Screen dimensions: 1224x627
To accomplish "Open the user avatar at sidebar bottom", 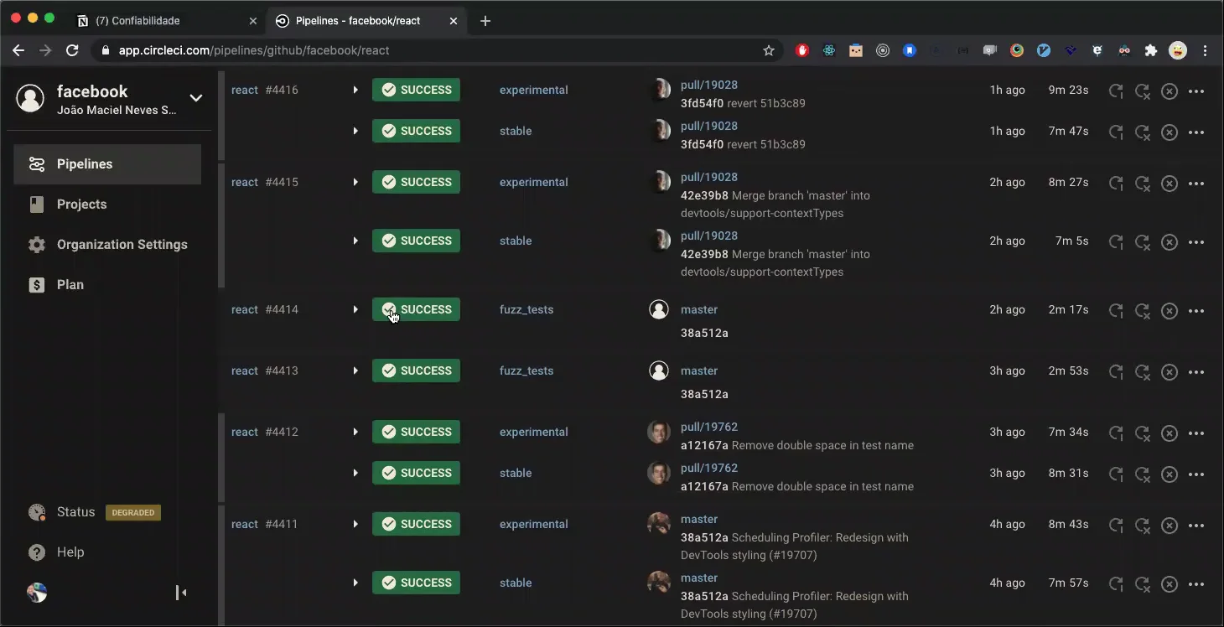I will tap(37, 593).
